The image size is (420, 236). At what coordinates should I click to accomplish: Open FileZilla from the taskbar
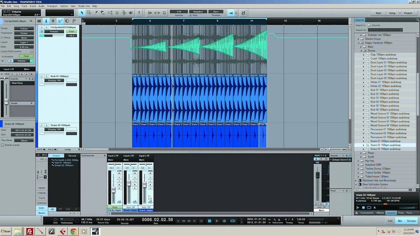pos(30,231)
